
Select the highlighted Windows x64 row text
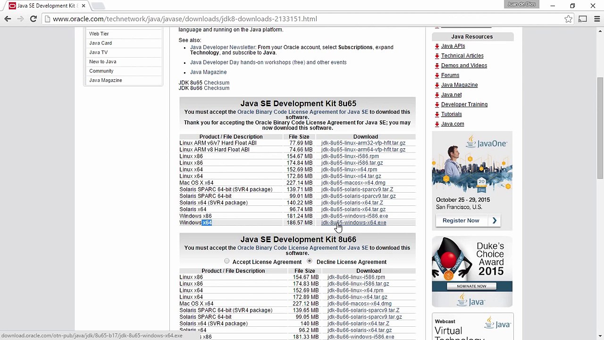pos(207,222)
